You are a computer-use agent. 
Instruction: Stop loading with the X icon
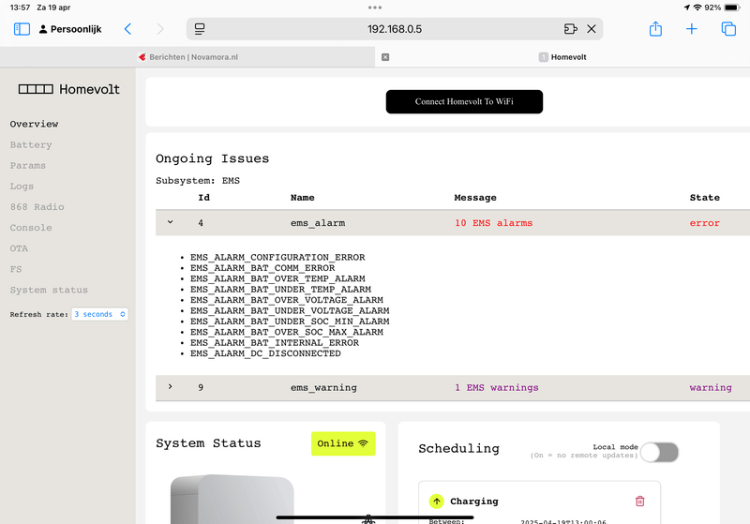(x=592, y=29)
